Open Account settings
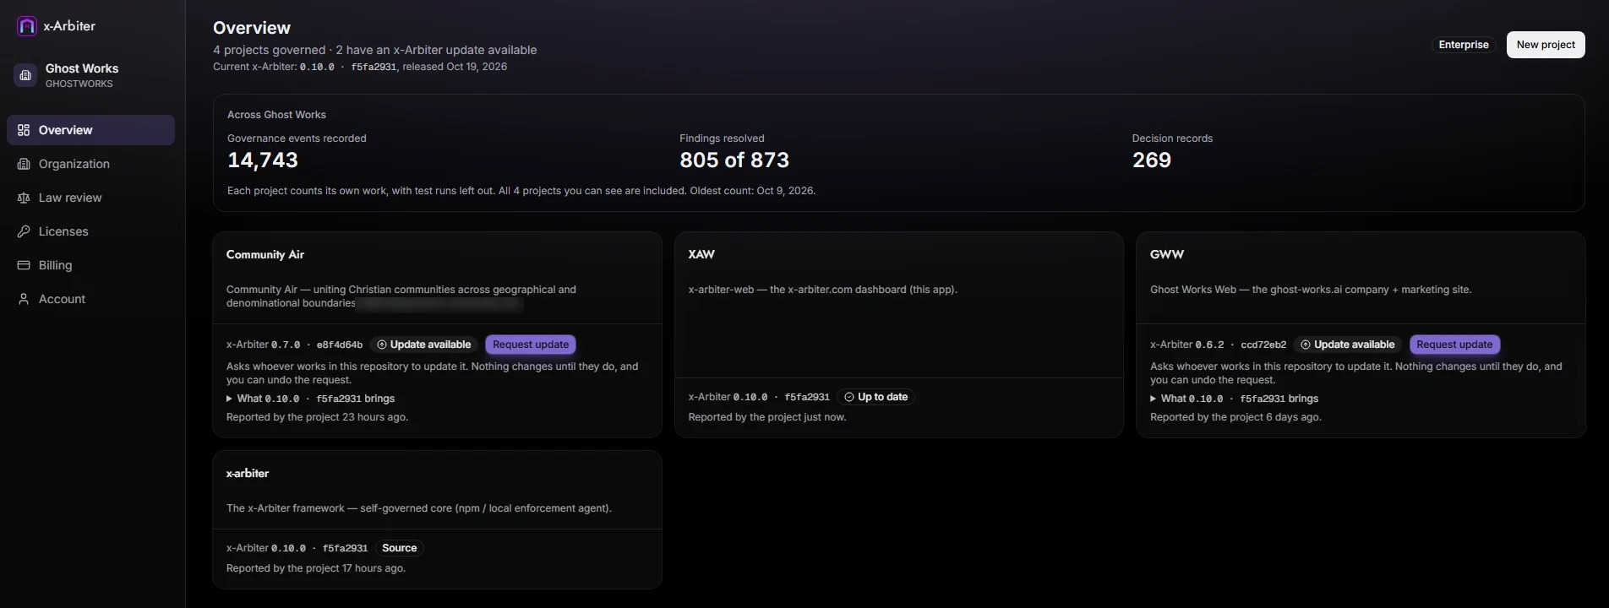Viewport: 1609px width, 608px height. point(91,299)
